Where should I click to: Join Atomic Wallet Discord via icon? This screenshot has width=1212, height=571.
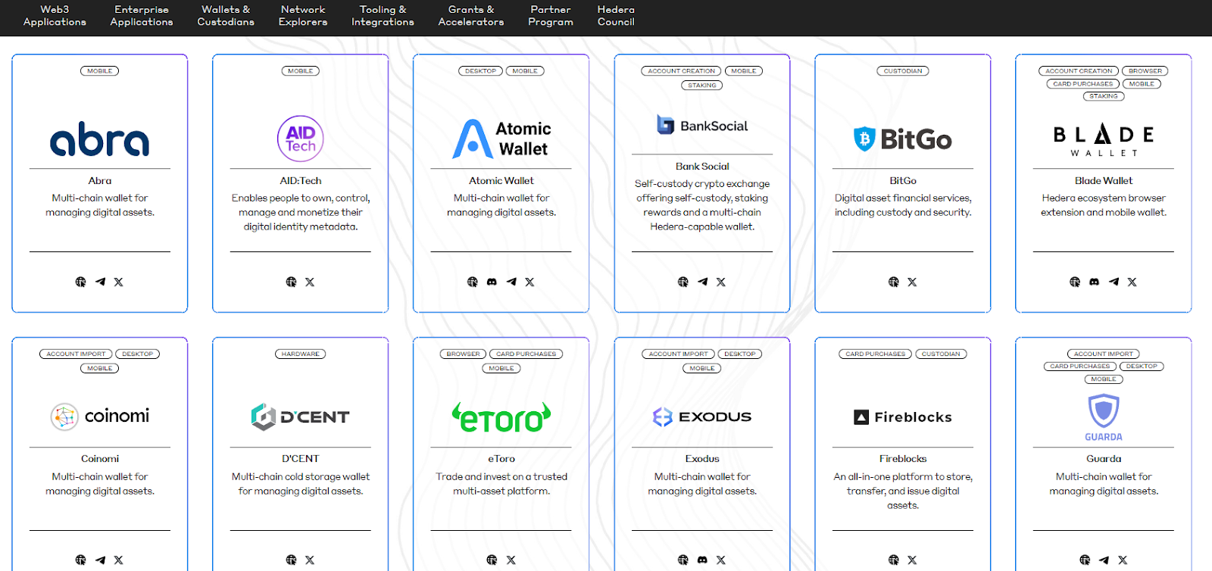coord(492,282)
